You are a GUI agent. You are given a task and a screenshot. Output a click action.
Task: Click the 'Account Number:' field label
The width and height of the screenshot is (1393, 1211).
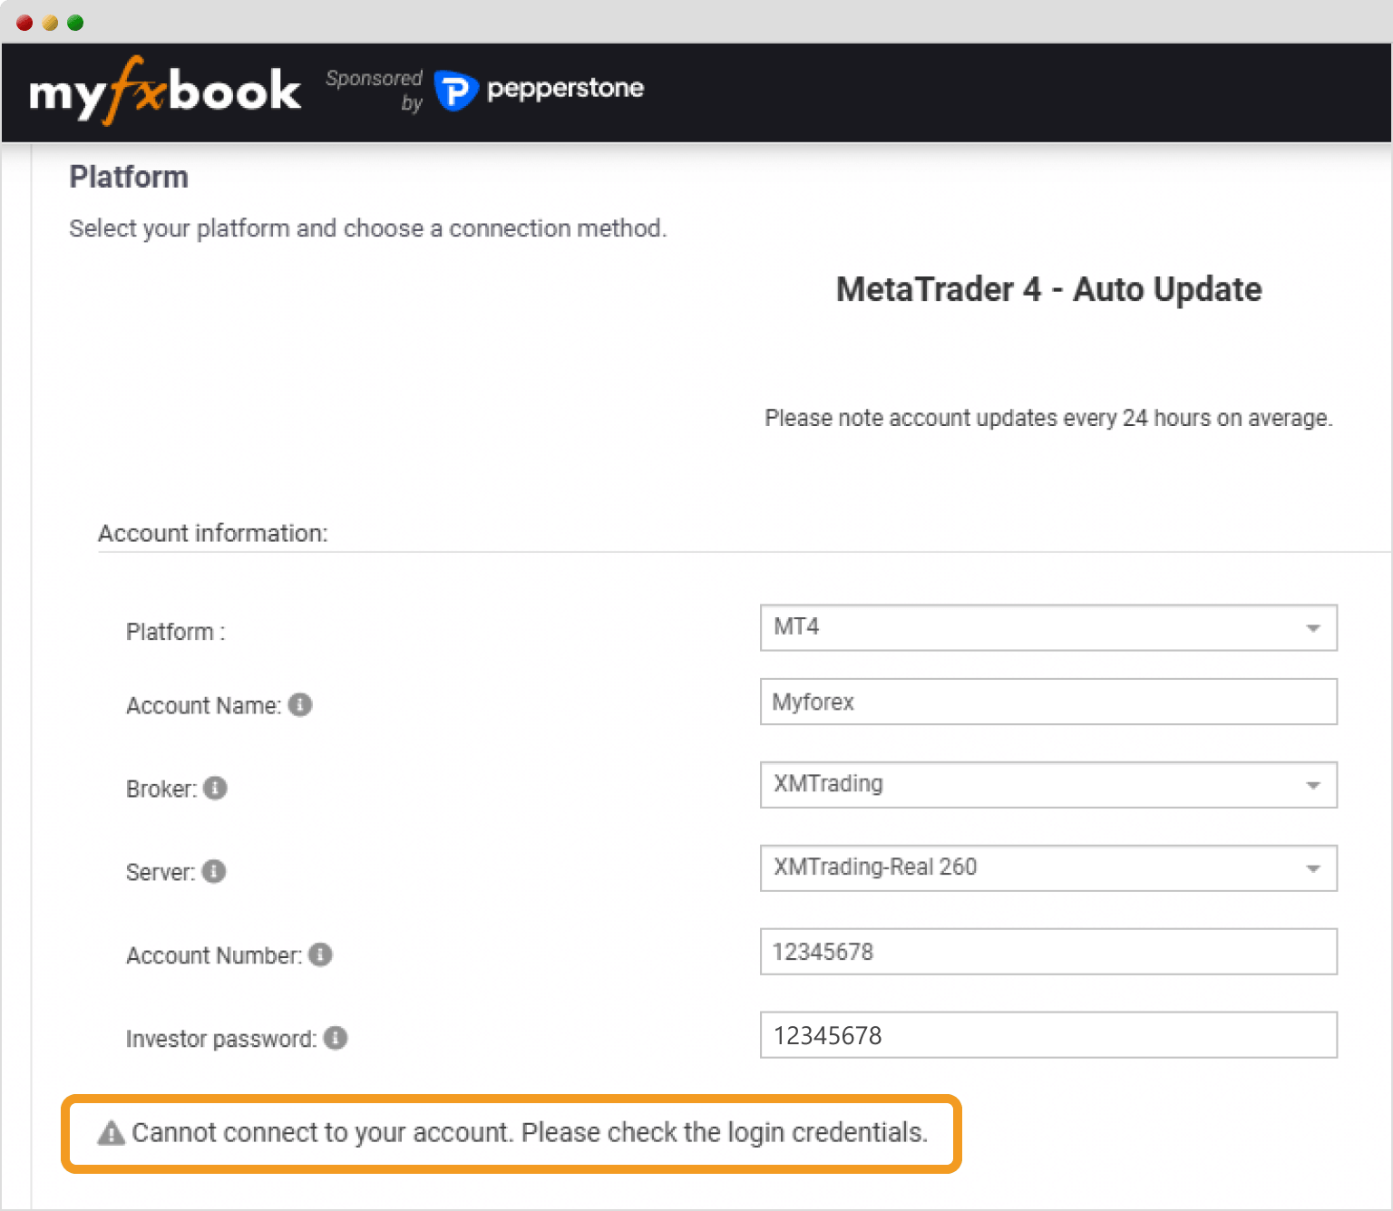214,955
